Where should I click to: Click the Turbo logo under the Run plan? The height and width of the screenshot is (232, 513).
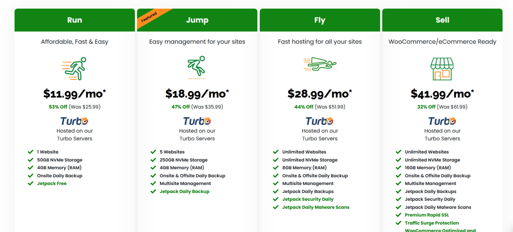pyautogui.click(x=74, y=121)
